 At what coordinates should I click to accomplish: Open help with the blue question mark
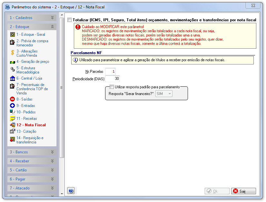71,191
